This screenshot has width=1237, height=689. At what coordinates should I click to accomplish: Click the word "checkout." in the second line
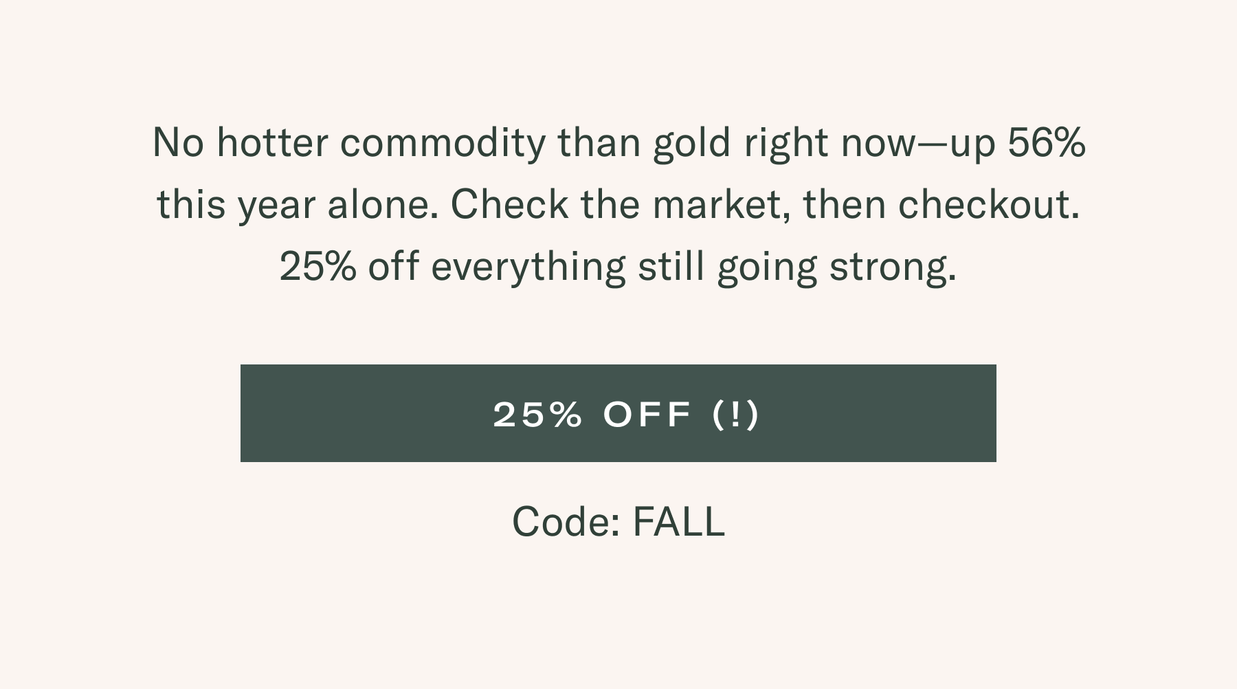point(989,204)
